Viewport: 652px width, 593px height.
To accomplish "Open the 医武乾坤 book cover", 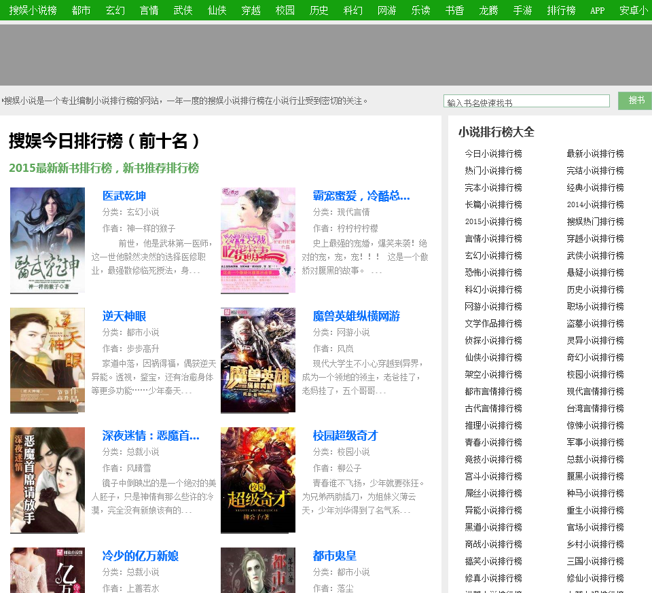I will [48, 240].
